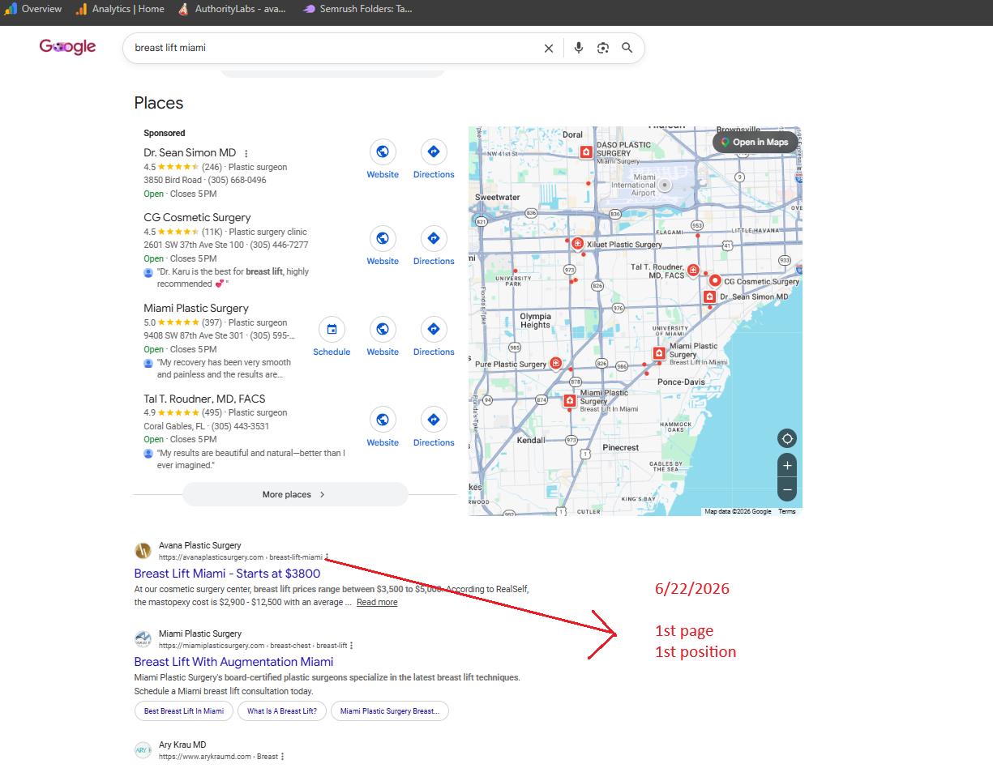Get directions to Tal T. Roudner
Viewport: 993px width, 768px height.
click(434, 420)
